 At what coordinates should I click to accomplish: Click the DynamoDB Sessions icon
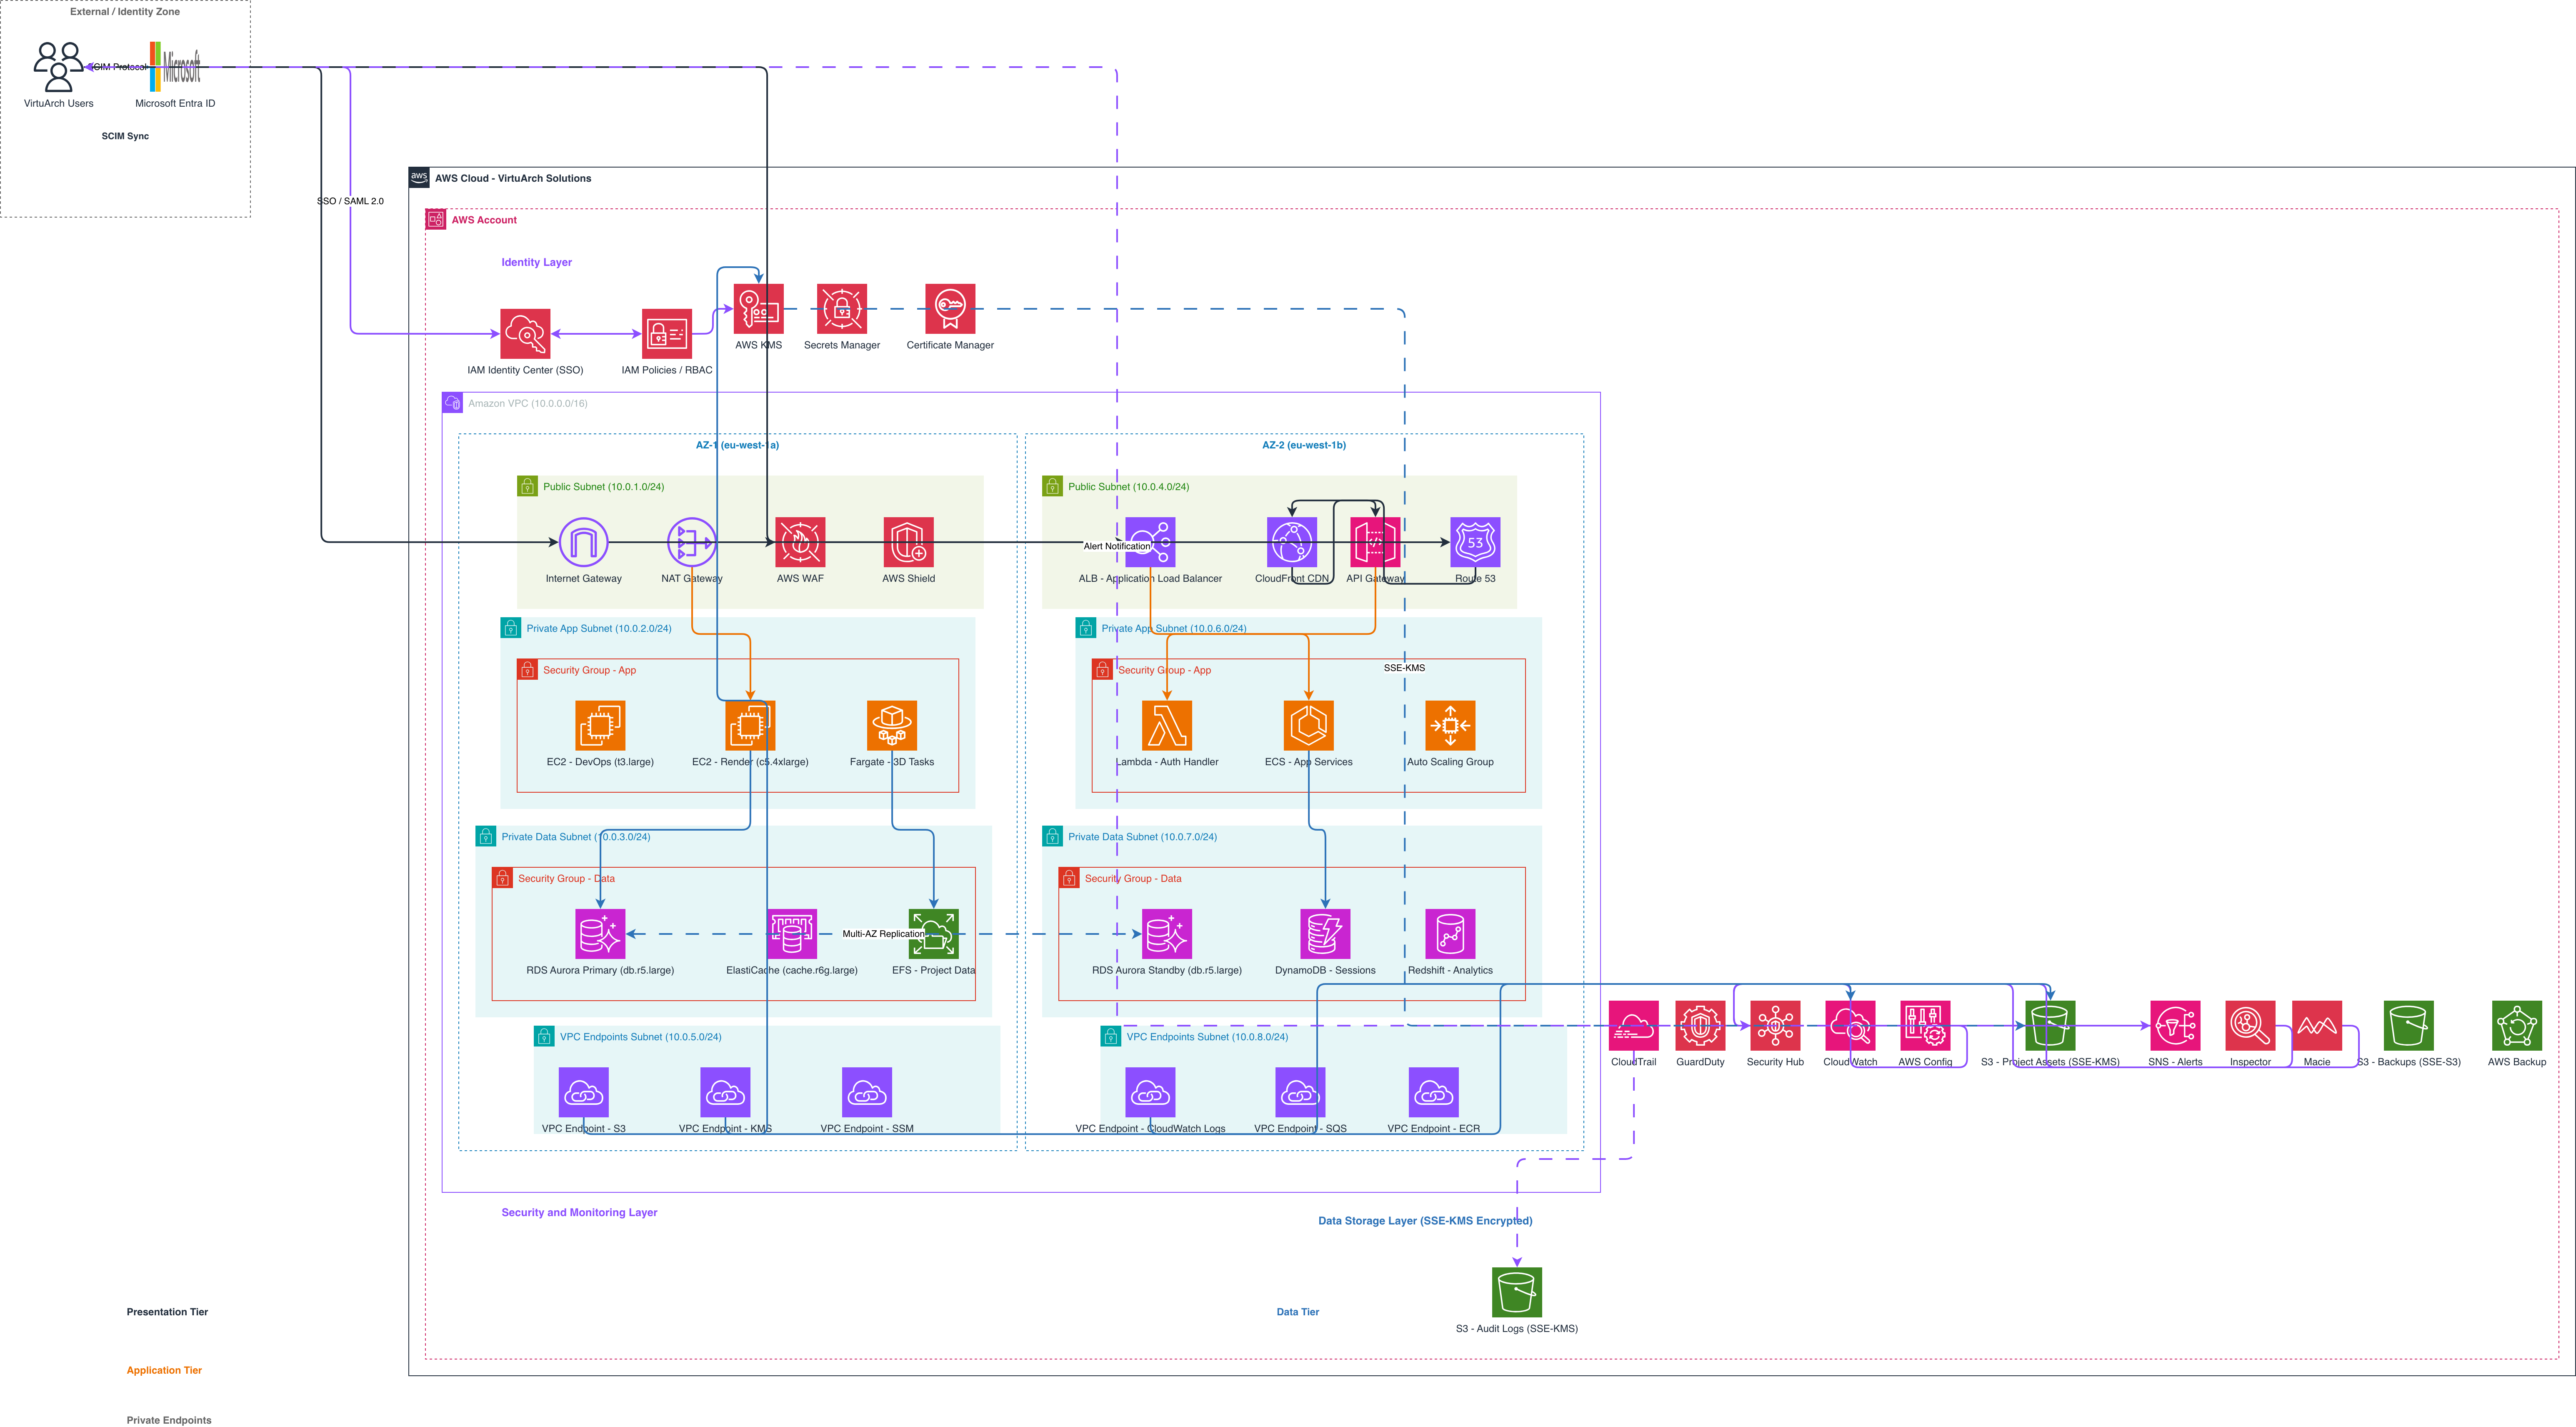1325,934
